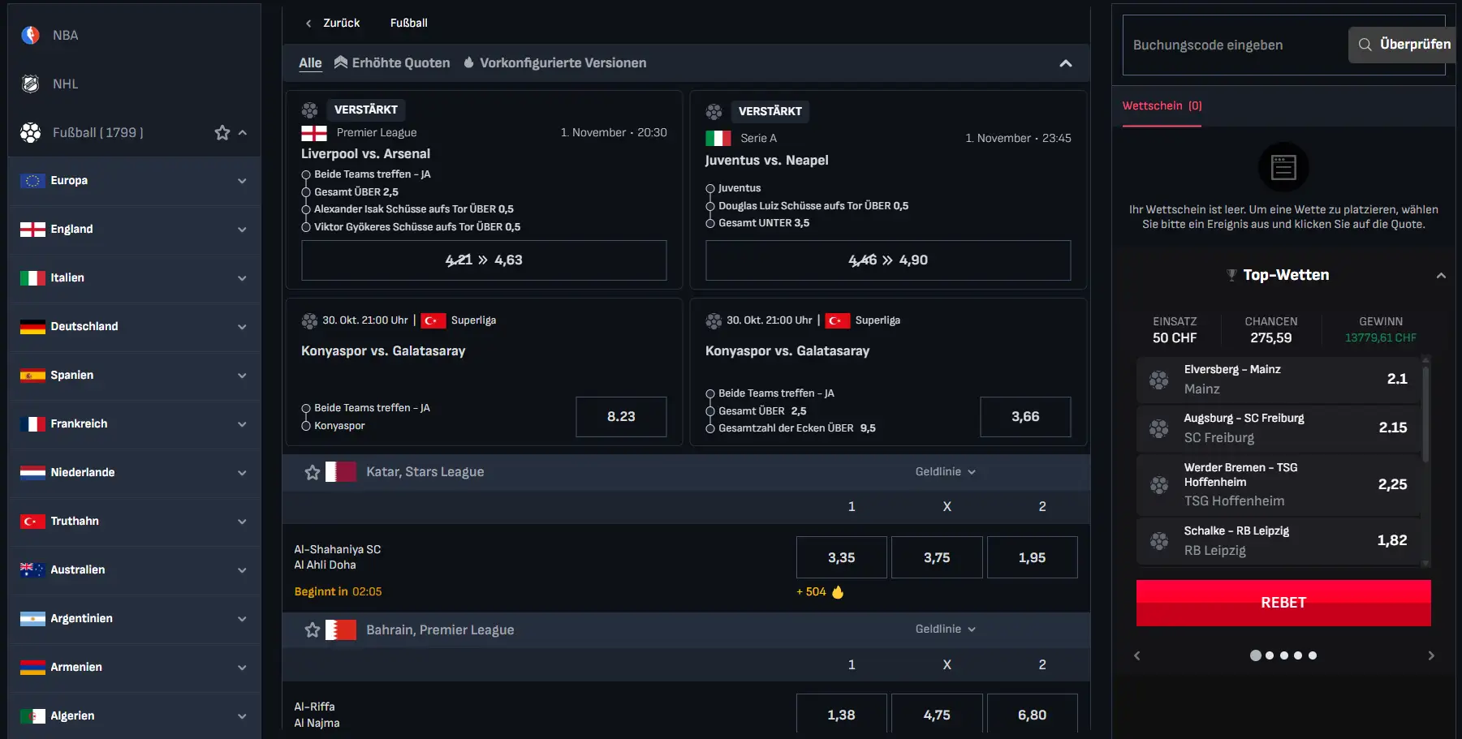
Task: Click the Top-Wetten list scrollbar
Action: 1425,415
